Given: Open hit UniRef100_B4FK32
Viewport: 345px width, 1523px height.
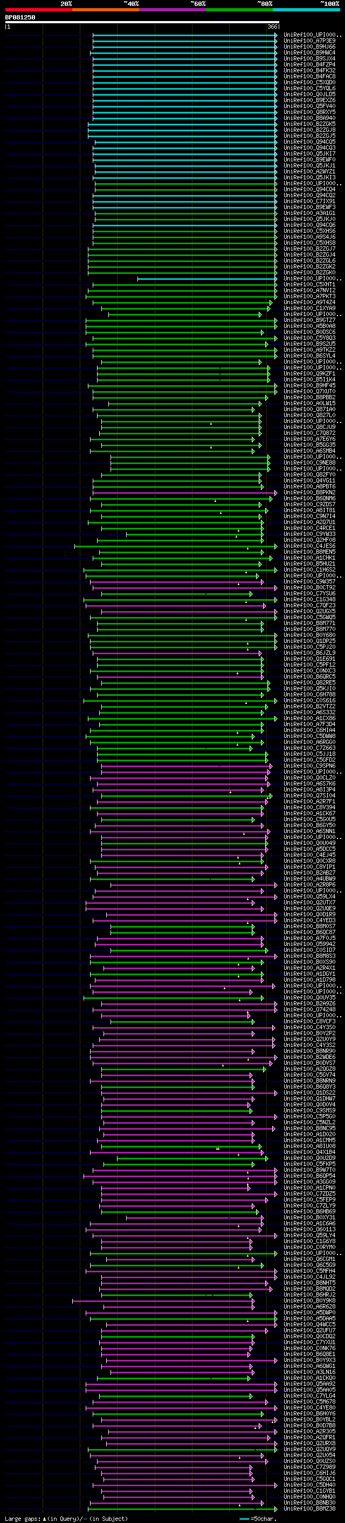Looking at the screenshot, I should coord(309,70).
